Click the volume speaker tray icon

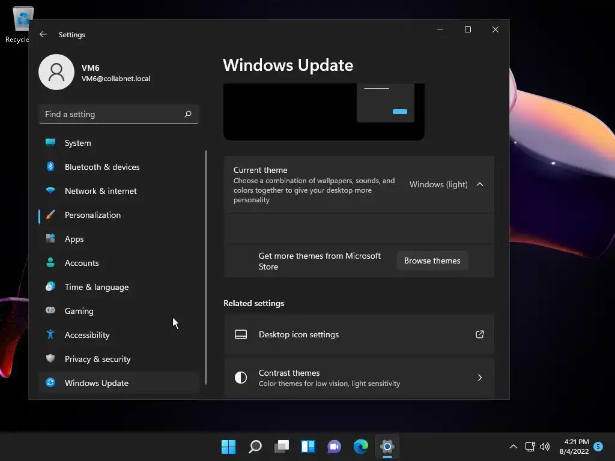click(545, 447)
